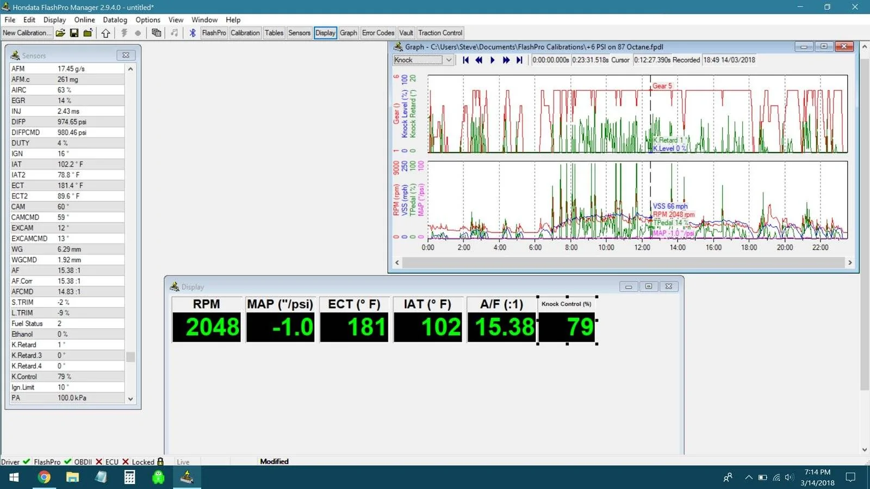Select the Knock Control gauge
The image size is (870, 489).
pyautogui.click(x=567, y=320)
